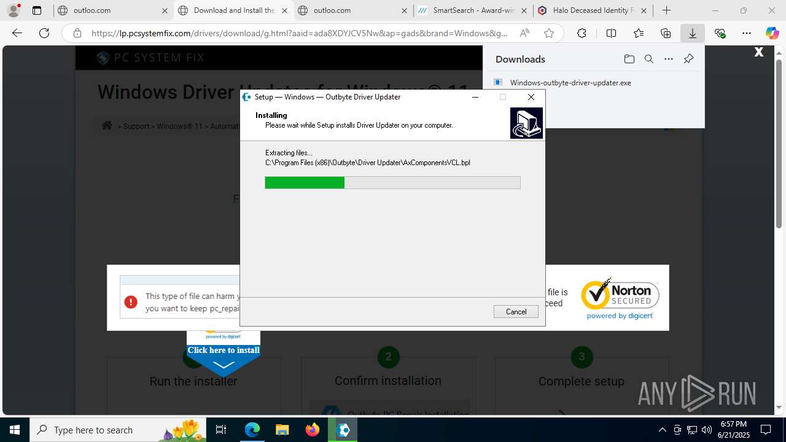This screenshot has height=442, width=786.
Task: Open the Copilot sidebar
Action: click(772, 33)
